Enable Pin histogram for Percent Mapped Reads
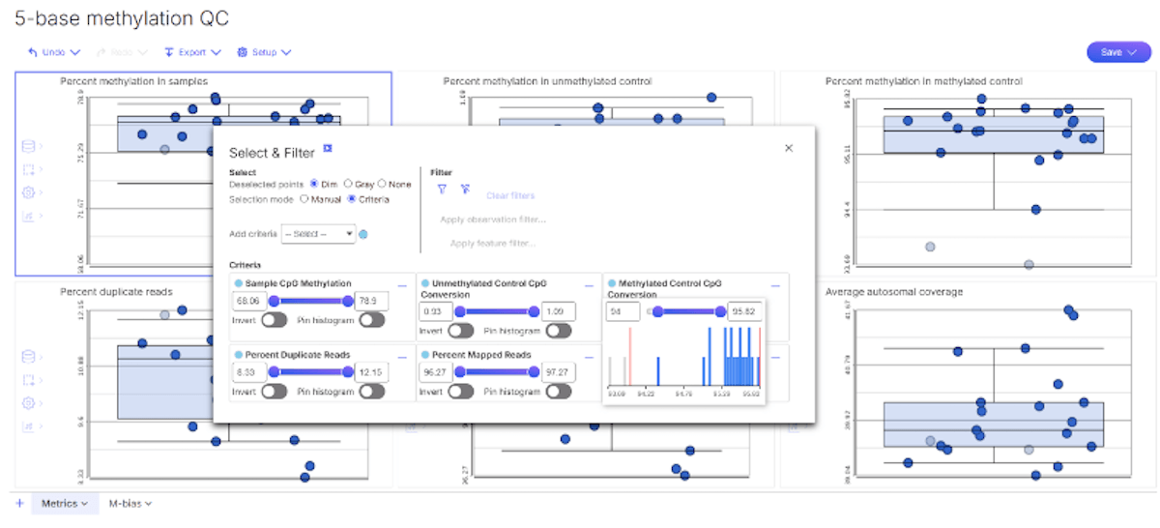Viewport: 1160px width, 528px height. point(557,392)
